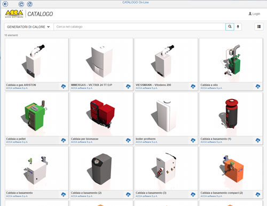Click ACCA software S.p.A. link under Caldaia a pellet

(x=17, y=142)
